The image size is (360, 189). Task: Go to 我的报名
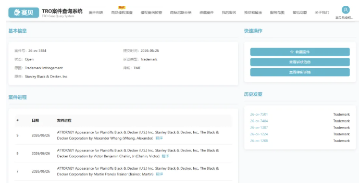tap(229, 12)
